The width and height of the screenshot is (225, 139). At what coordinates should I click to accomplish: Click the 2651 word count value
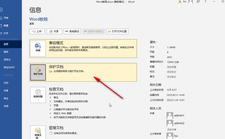(169, 57)
